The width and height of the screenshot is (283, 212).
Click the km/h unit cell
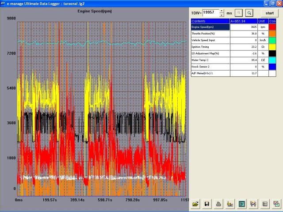point(263,40)
